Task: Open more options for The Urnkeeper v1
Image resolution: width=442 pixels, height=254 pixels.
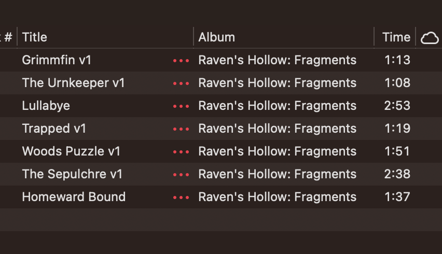Action: coord(181,83)
